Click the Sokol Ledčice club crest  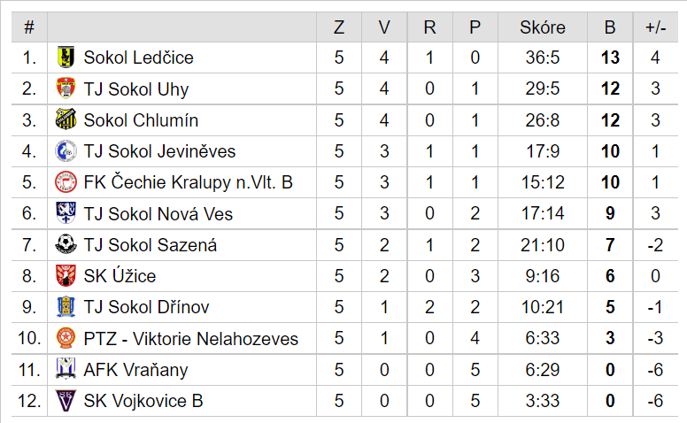pos(66,58)
